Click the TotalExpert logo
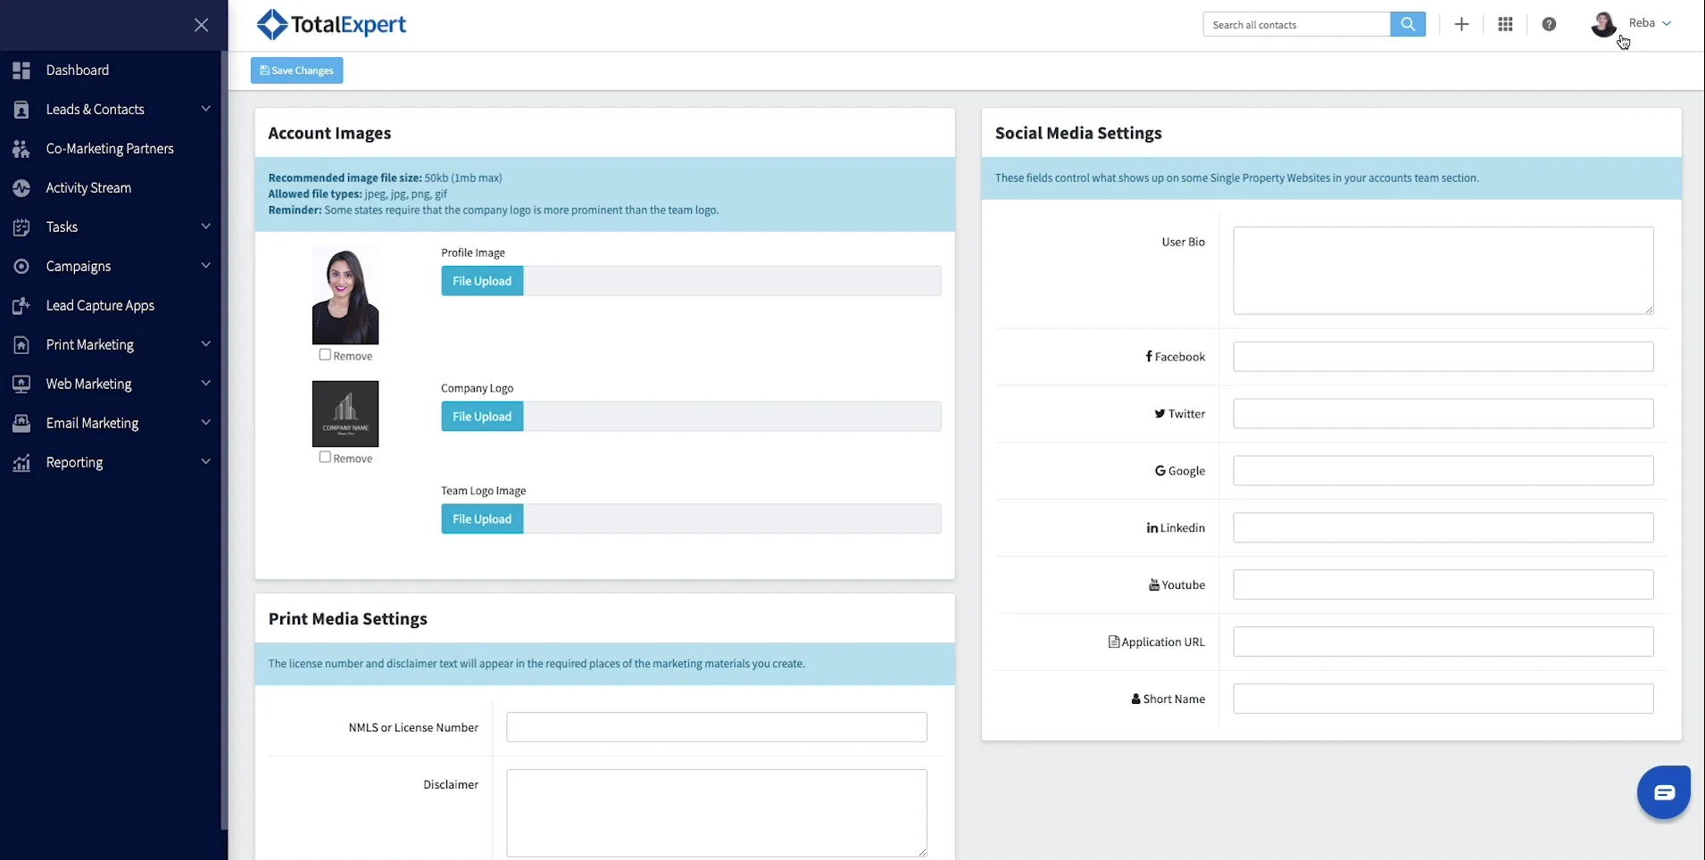1705x860 pixels. [330, 25]
